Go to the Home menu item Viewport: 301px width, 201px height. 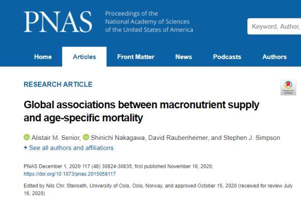43,57
